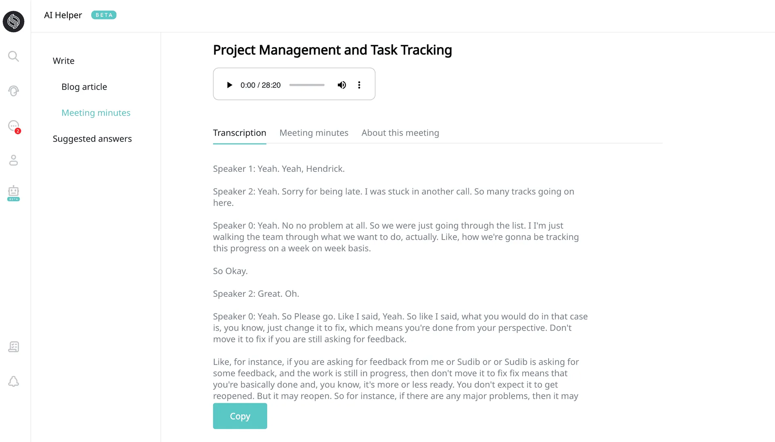Click the app logo icon
The height and width of the screenshot is (442, 775).
tap(13, 21)
